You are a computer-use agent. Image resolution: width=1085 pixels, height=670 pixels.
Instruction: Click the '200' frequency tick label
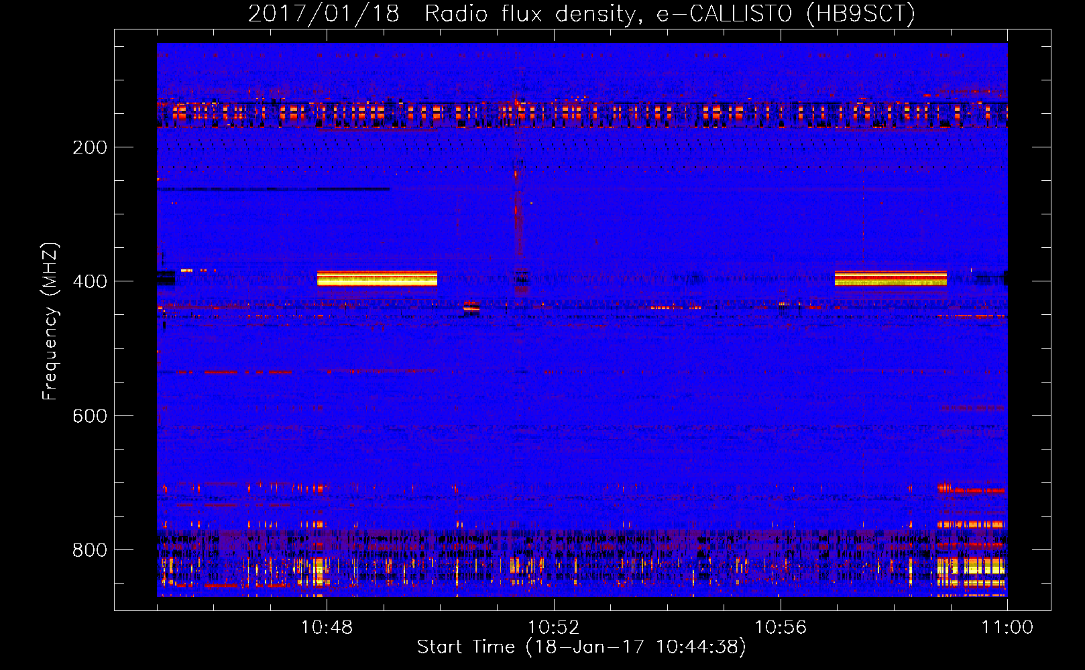point(90,147)
